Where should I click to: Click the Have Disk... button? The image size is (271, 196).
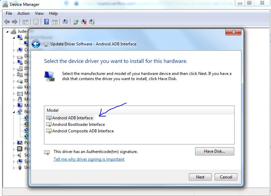pyautogui.click(x=214, y=151)
